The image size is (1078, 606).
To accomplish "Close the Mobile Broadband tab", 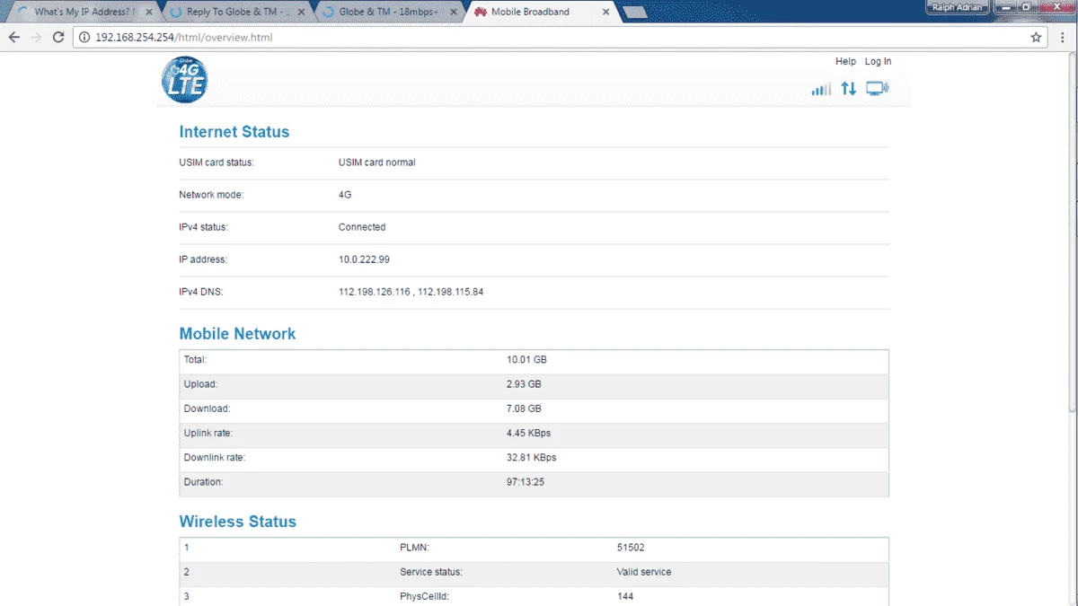I will click(606, 13).
